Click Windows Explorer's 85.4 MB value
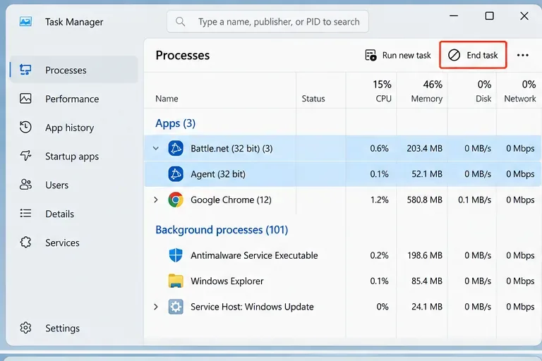 pyautogui.click(x=427, y=281)
